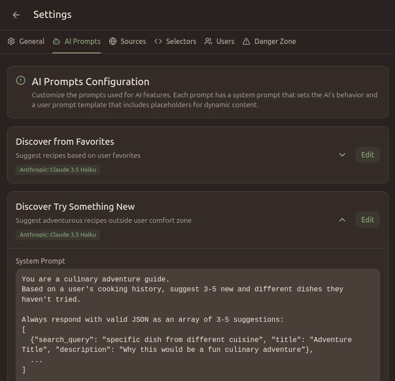The image size is (395, 381).
Task: Click the clipboard icon next to AI Prompts
Action: point(56,41)
